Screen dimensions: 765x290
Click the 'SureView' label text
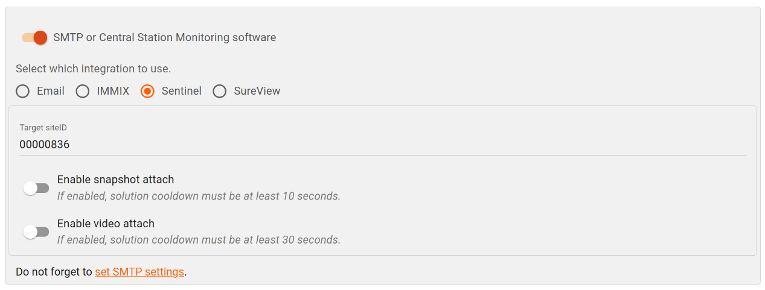point(257,91)
